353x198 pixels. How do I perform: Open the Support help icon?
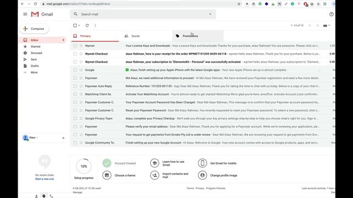331,14
